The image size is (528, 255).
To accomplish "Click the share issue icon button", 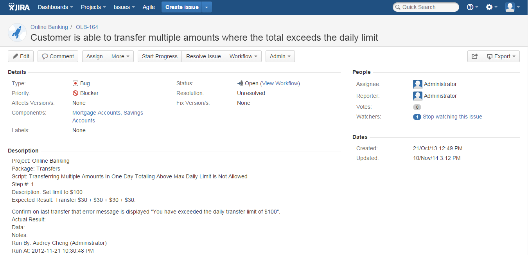I will click(x=474, y=56).
